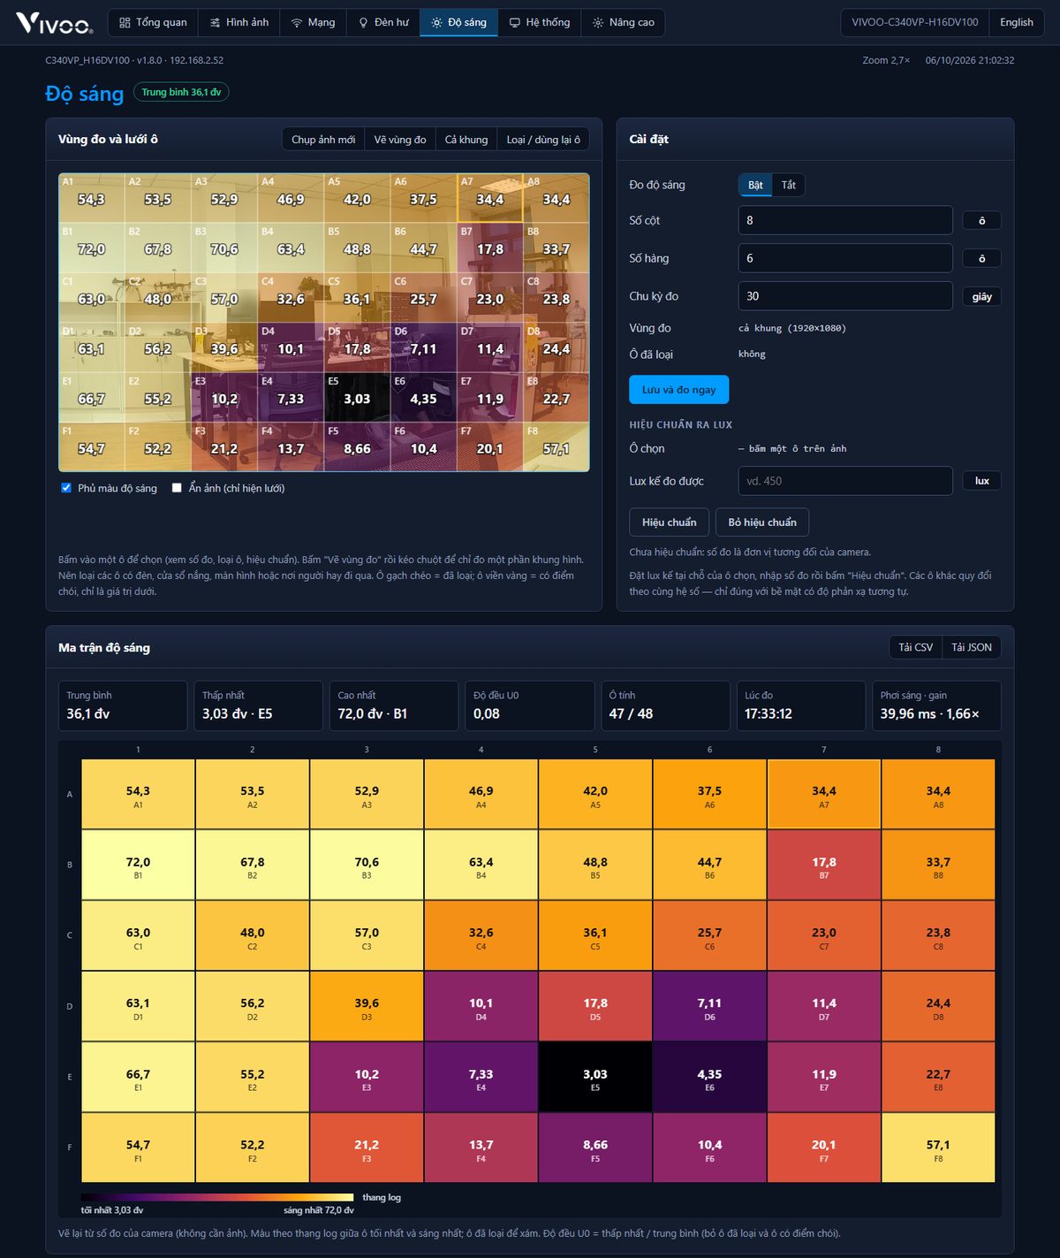Click the Vivoo logo
This screenshot has height=1258, width=1060.
[55, 22]
